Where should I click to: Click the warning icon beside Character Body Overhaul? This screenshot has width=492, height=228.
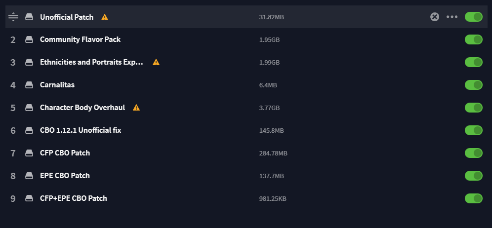coord(136,108)
